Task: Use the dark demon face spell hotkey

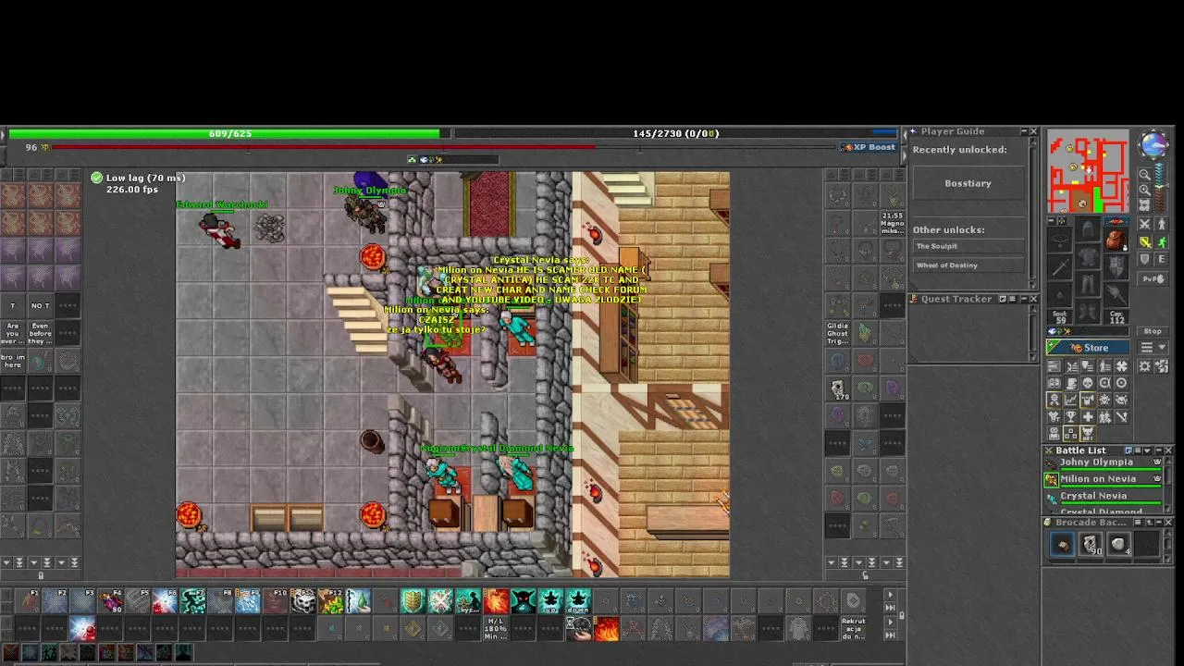Action: pyautogui.click(x=524, y=601)
